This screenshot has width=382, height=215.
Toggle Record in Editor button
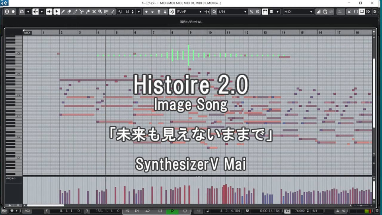[x=13, y=12]
